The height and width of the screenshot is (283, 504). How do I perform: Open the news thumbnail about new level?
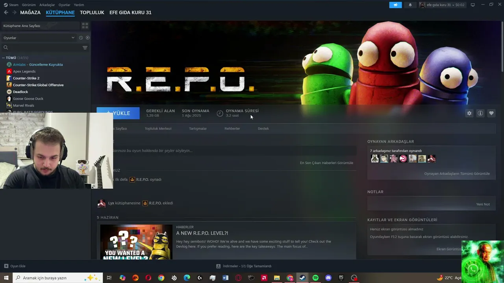tap(136, 242)
